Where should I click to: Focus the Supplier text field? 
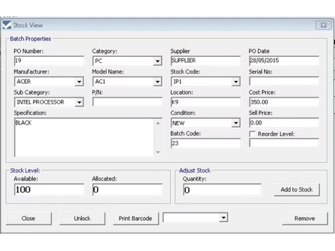206,61
